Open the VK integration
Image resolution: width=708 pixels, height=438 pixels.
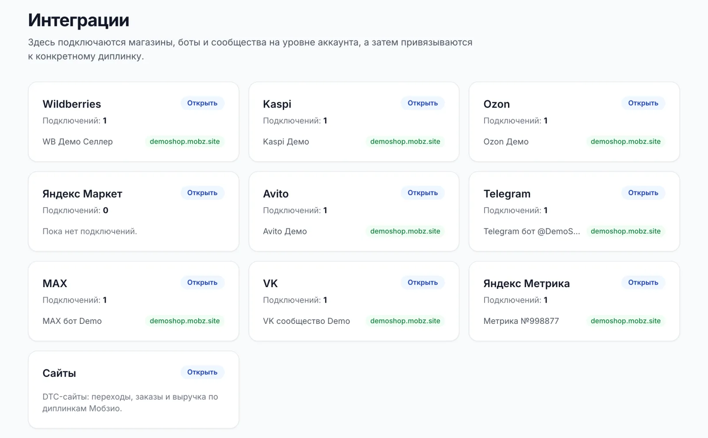point(423,283)
